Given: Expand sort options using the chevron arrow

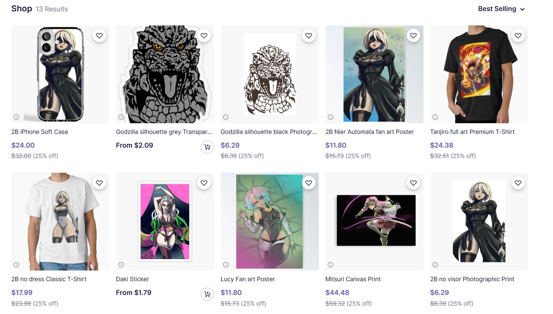Looking at the screenshot, I should 522,9.
